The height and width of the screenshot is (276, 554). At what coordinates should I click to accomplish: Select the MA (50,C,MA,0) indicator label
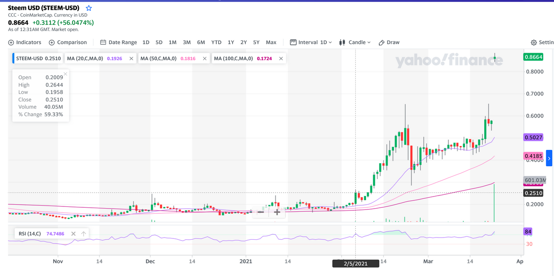[x=158, y=58]
